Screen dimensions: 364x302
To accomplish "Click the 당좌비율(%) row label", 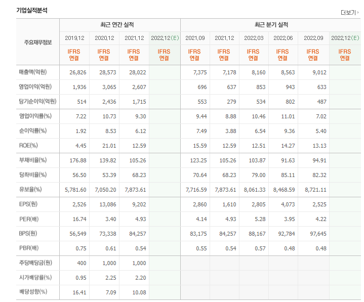I will coord(33,175).
